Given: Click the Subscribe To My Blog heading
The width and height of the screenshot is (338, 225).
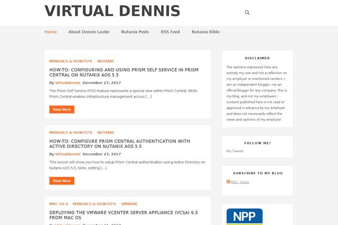Looking at the screenshot, I should (x=258, y=173).
